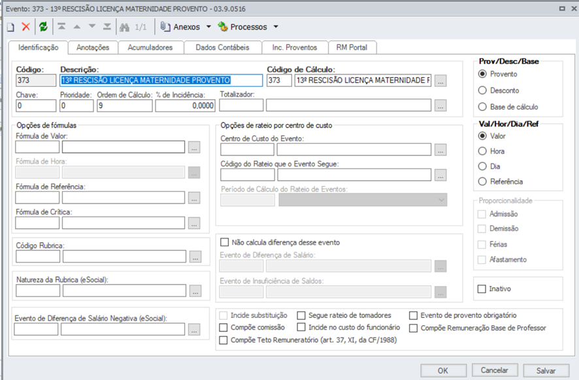Open lookup for Natureza da Rubrica (eSocial)
The height and width of the screenshot is (380, 579).
pos(195,291)
